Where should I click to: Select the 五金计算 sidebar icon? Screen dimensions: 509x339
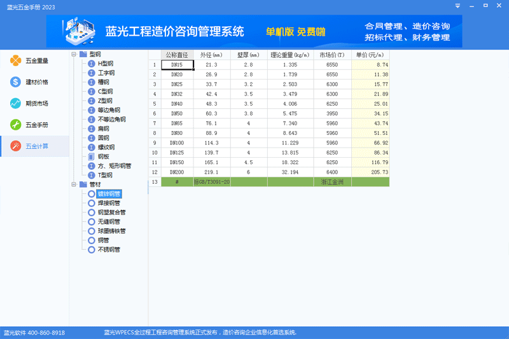pyautogui.click(x=15, y=146)
